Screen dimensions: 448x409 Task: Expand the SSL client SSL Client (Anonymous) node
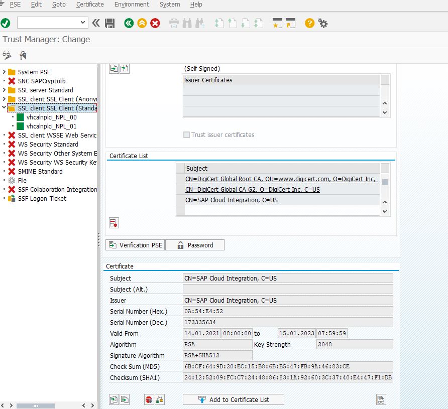coord(4,99)
